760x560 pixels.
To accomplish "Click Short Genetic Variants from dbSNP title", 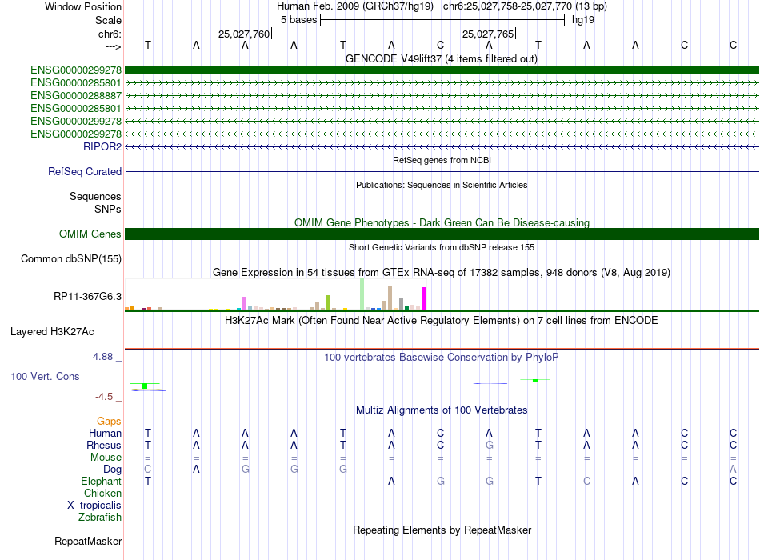I will (x=442, y=247).
